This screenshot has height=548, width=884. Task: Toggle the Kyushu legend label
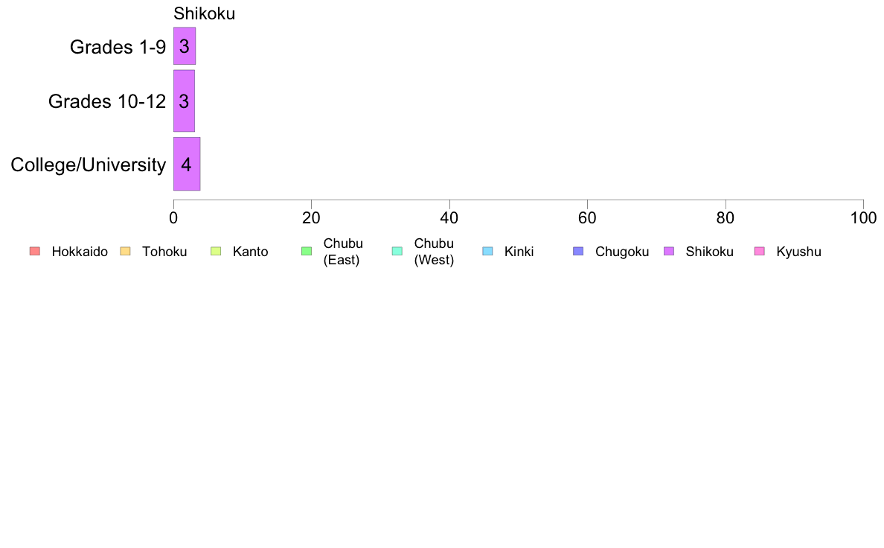tap(798, 252)
